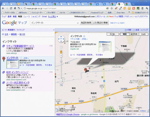Zoom out with the minus button
This screenshot has height=117, width=150.
(x=61, y=80)
